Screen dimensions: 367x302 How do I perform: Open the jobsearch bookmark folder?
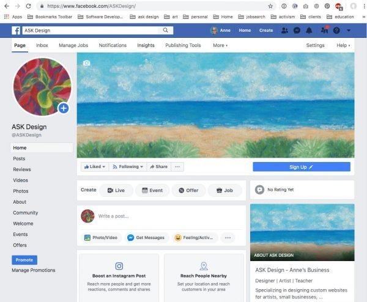(251, 17)
